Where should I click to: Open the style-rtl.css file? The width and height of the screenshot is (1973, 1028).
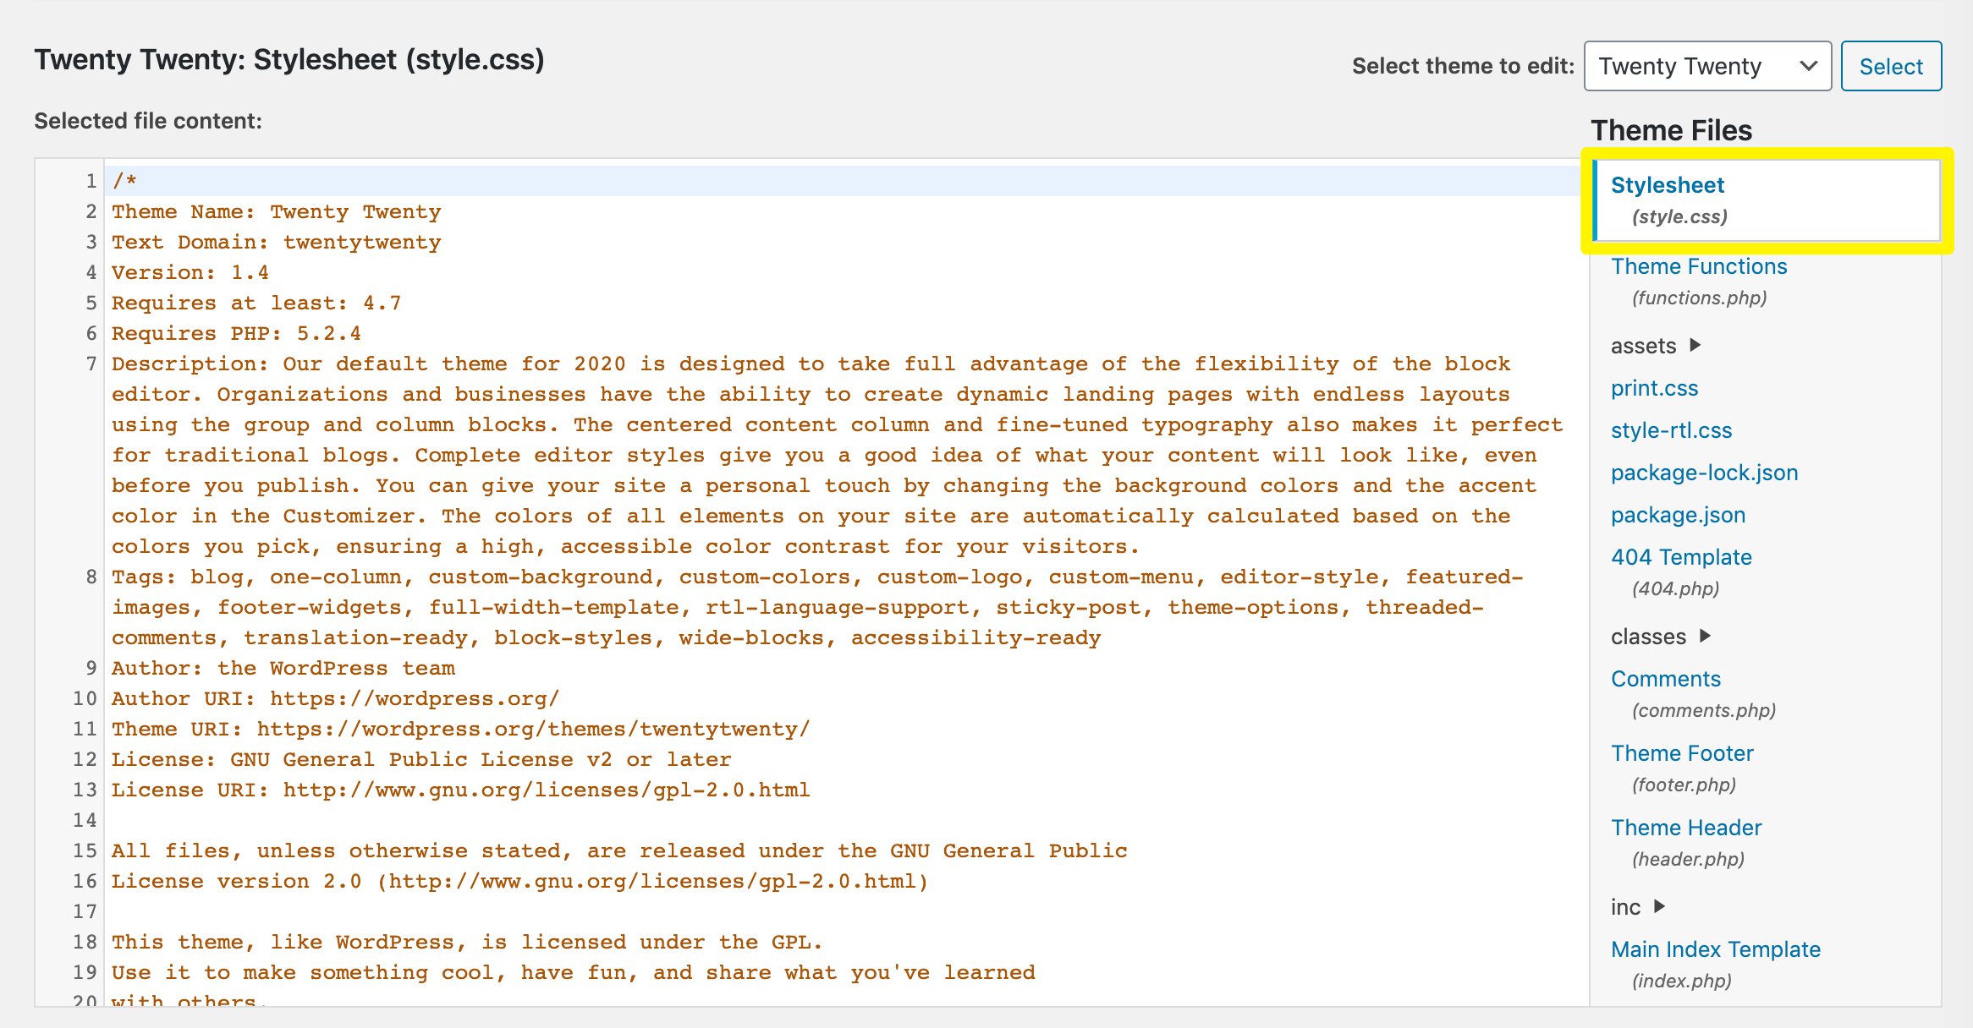pos(1671,430)
